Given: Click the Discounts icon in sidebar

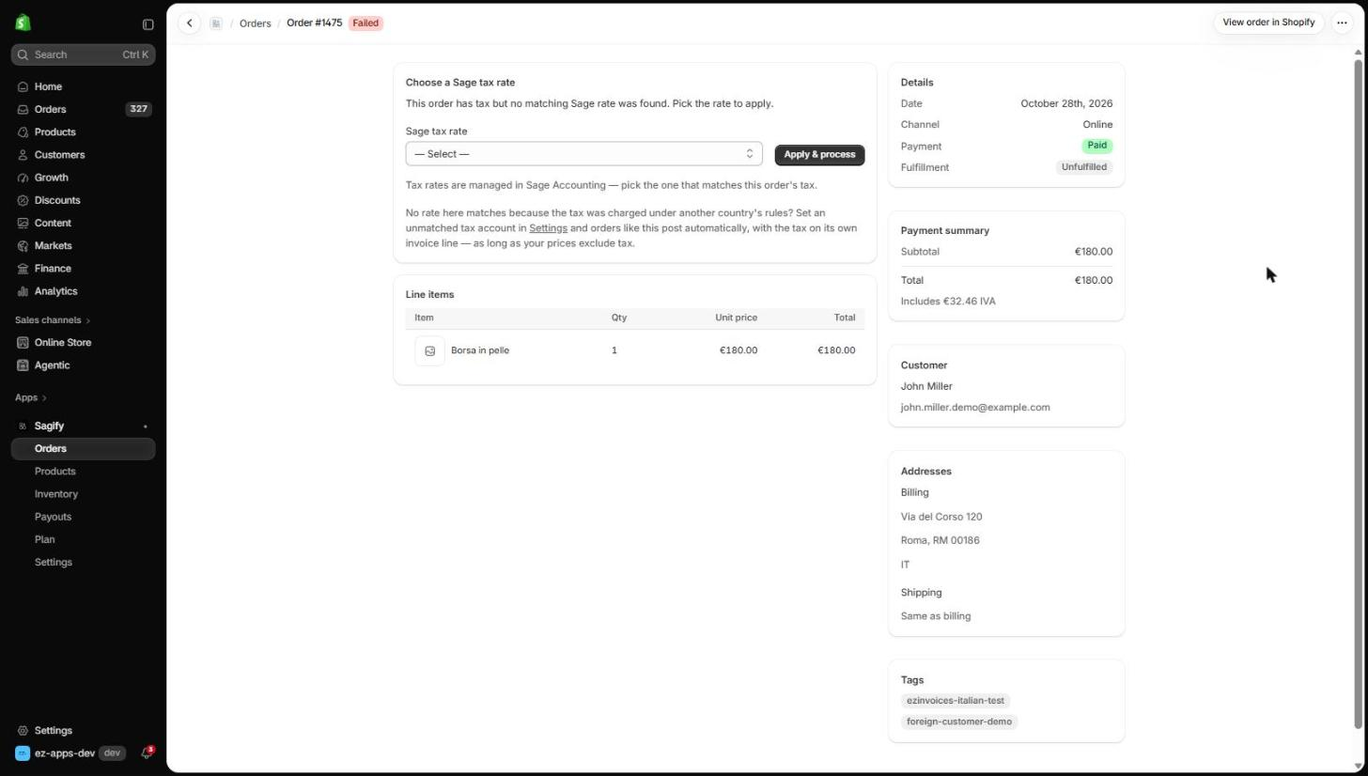Looking at the screenshot, I should pos(23,200).
